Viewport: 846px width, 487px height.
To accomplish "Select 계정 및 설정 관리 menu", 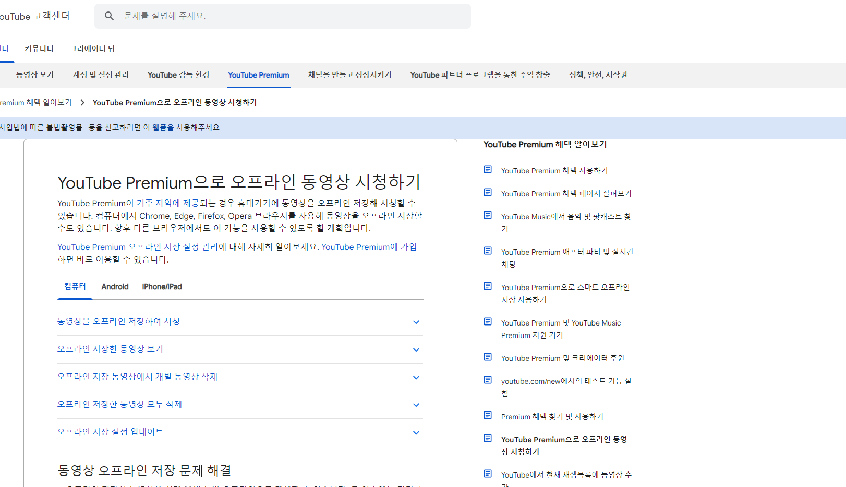I will [x=101, y=75].
